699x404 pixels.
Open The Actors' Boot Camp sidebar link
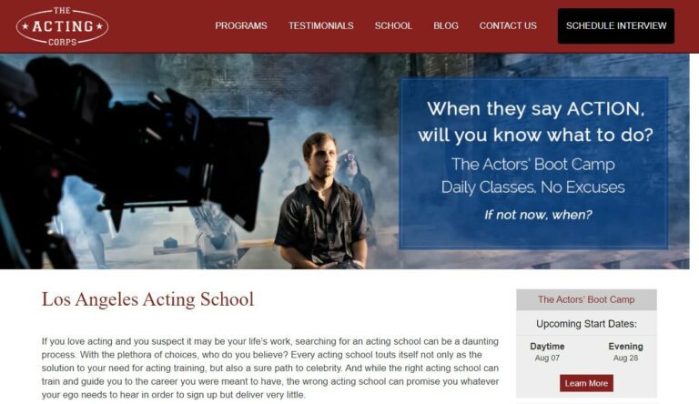pos(586,299)
